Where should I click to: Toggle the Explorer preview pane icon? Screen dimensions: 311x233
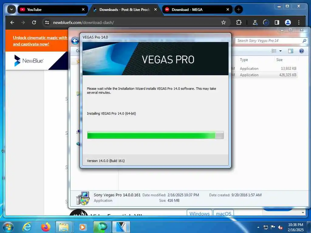coord(290,51)
